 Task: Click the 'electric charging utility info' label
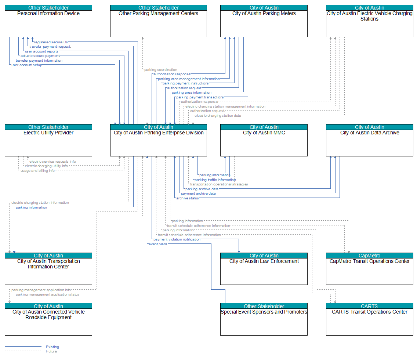[47, 166]
